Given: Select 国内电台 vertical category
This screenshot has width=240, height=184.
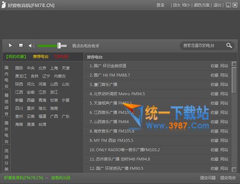Looking at the screenshot, I should click(6, 77).
